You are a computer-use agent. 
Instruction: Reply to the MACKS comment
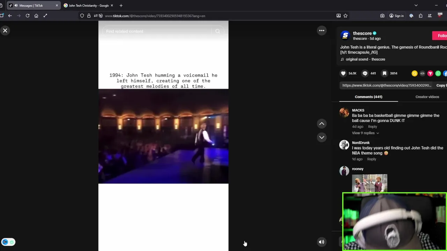(x=372, y=127)
